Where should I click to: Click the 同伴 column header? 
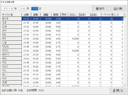coord(64,15)
